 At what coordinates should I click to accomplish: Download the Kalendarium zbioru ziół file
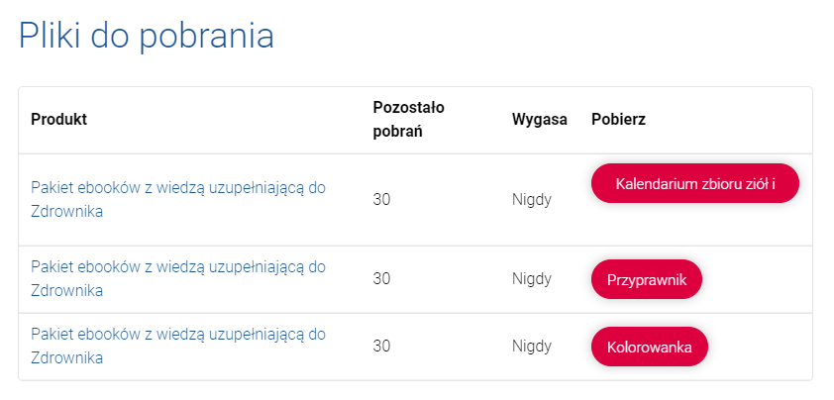point(694,183)
